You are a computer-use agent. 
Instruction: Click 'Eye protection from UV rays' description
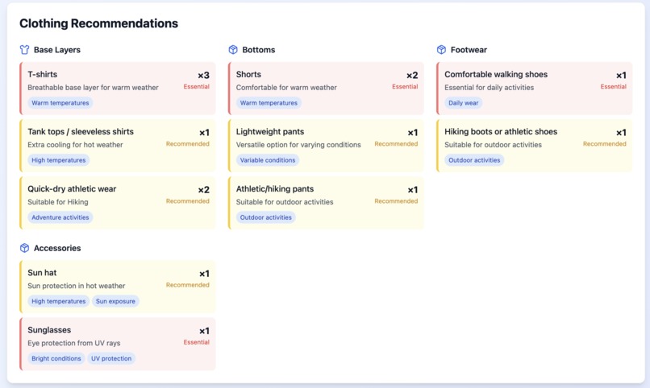click(x=73, y=343)
